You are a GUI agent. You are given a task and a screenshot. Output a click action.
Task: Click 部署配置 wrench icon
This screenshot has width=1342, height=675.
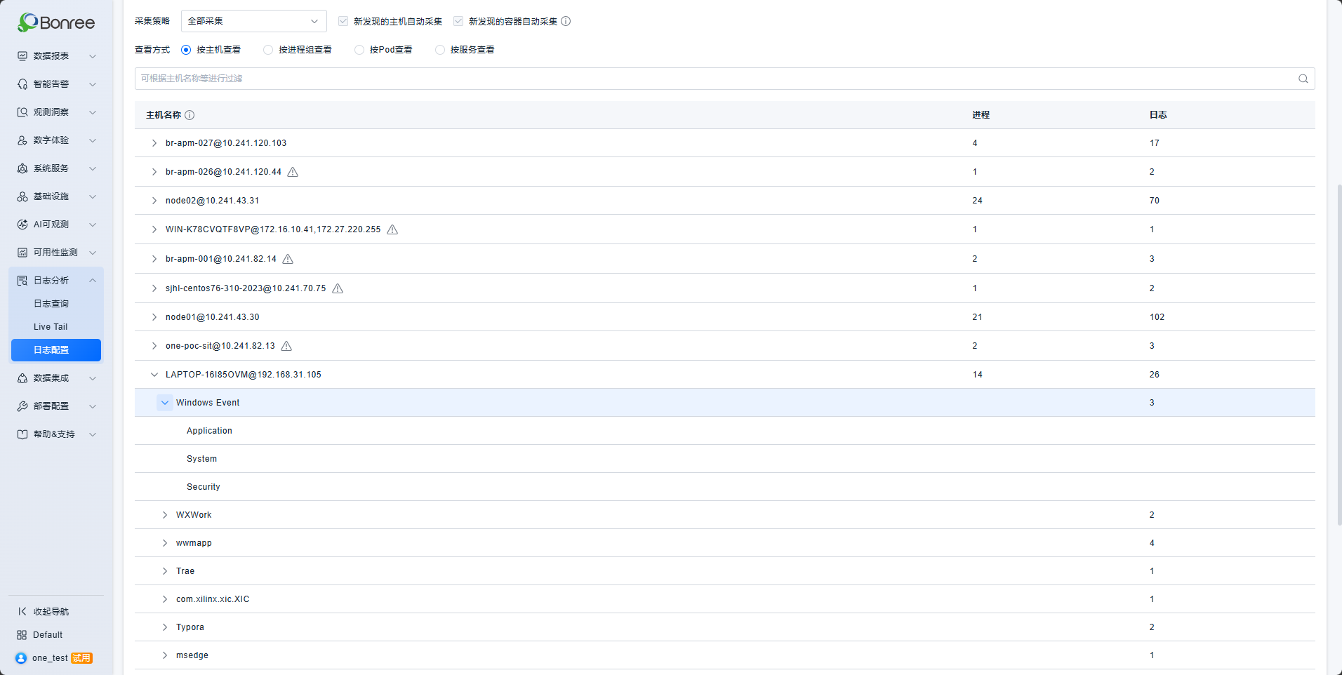tap(22, 406)
